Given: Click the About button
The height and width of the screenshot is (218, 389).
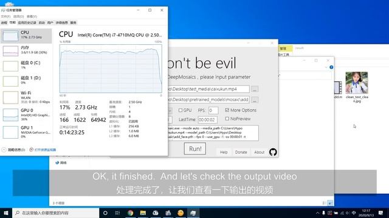Looking at the screenshot, I should click(260, 152).
